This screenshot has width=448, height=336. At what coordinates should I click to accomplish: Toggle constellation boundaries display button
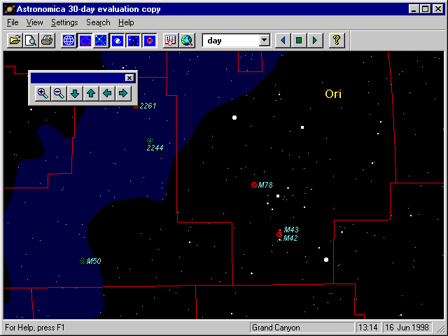(85, 41)
